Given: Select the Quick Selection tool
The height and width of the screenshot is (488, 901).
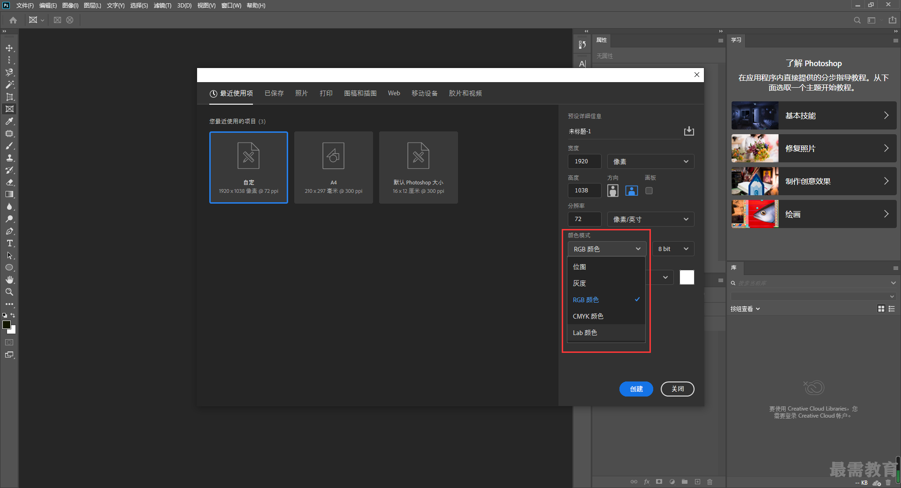Looking at the screenshot, I should (9, 73).
